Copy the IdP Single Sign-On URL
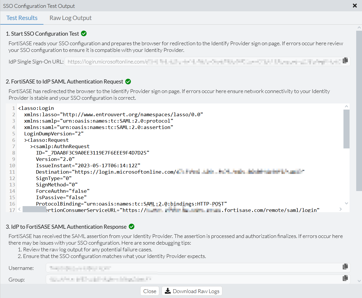 tap(345, 60)
